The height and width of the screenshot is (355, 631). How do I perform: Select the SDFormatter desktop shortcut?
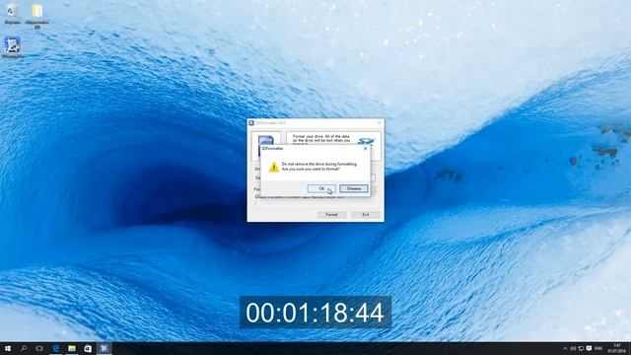[12, 47]
